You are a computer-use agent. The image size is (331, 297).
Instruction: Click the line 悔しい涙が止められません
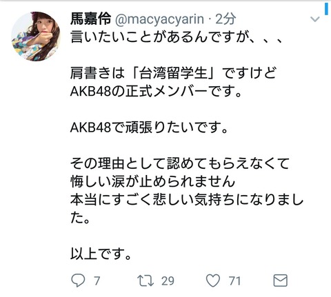(153, 182)
